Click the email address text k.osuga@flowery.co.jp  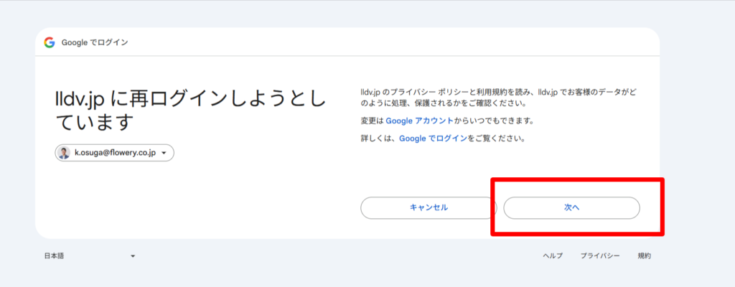coord(116,154)
